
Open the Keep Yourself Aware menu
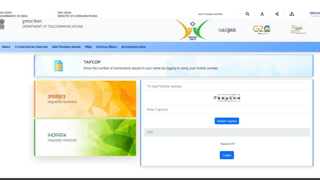point(66,47)
